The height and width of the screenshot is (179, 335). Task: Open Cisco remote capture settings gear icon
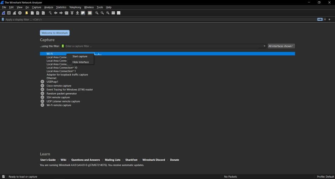click(x=42, y=86)
